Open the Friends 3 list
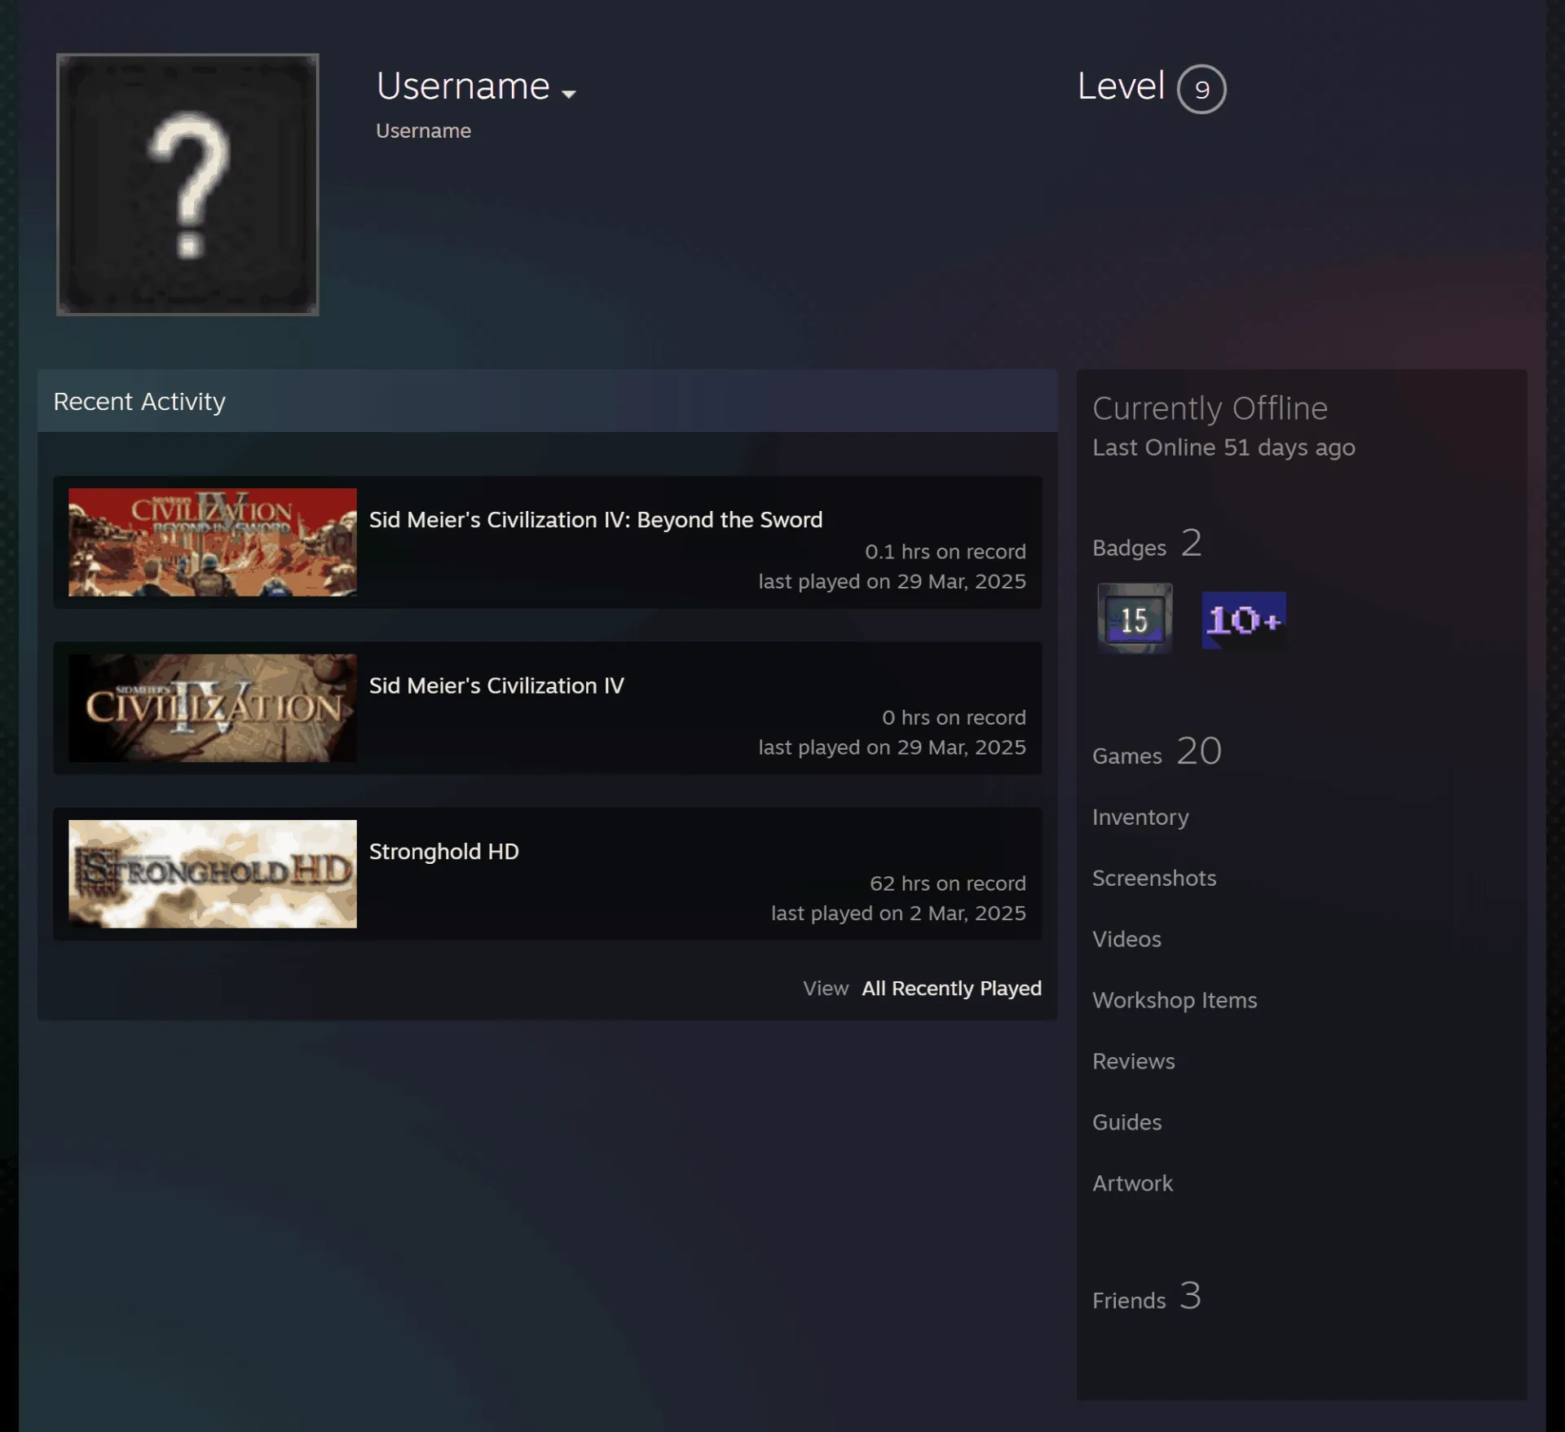 (1147, 1296)
